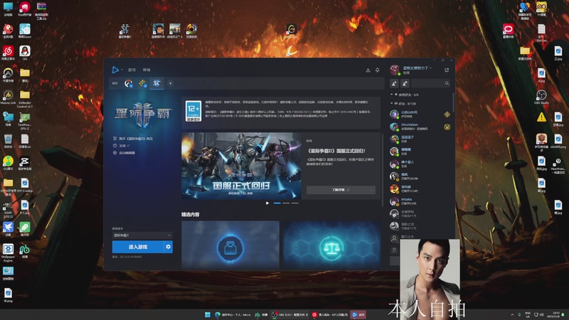
Task: Open the Overwatch desktop shortcut
Action: 8,75
